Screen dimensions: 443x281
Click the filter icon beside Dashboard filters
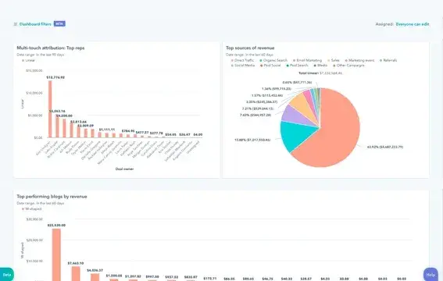(x=16, y=24)
